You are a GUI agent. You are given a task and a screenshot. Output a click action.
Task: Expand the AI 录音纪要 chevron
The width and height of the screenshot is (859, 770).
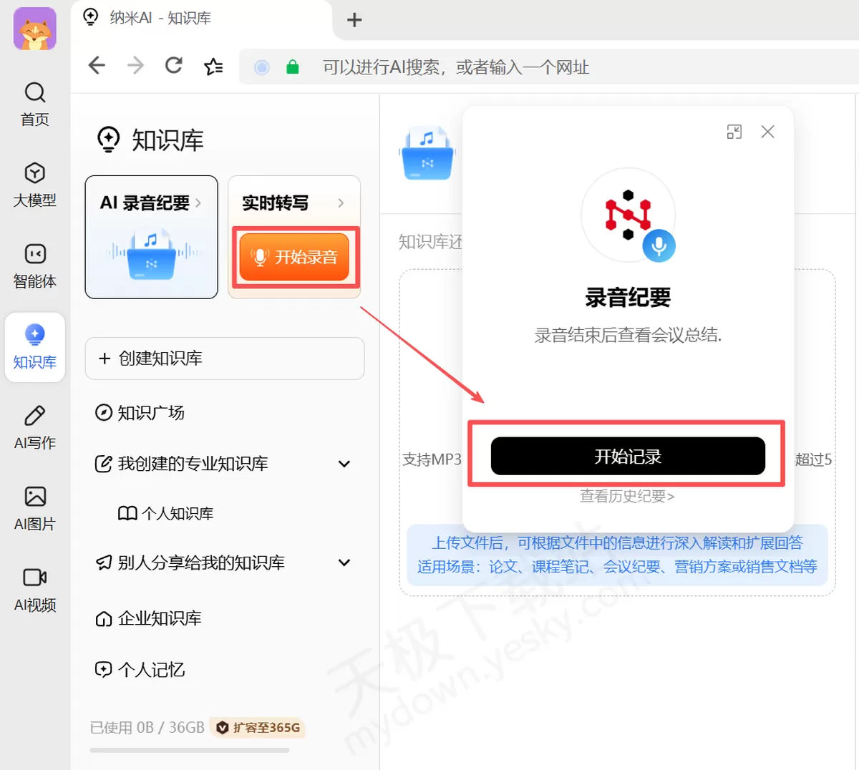tap(198, 203)
